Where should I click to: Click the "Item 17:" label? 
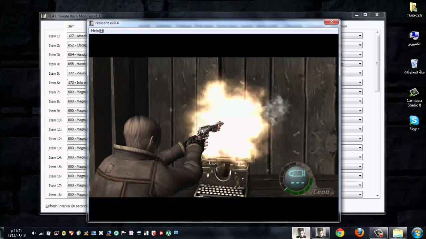[55, 185]
